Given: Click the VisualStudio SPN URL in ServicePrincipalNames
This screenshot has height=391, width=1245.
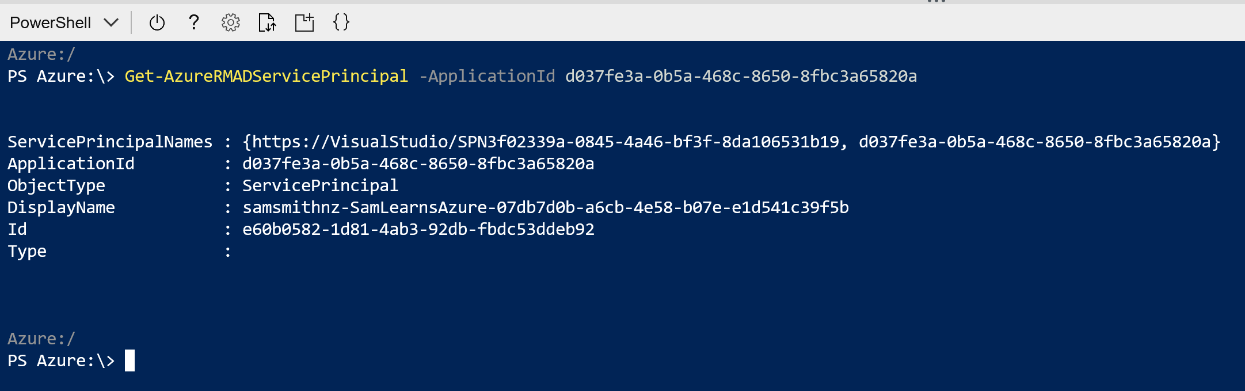Looking at the screenshot, I should (545, 142).
